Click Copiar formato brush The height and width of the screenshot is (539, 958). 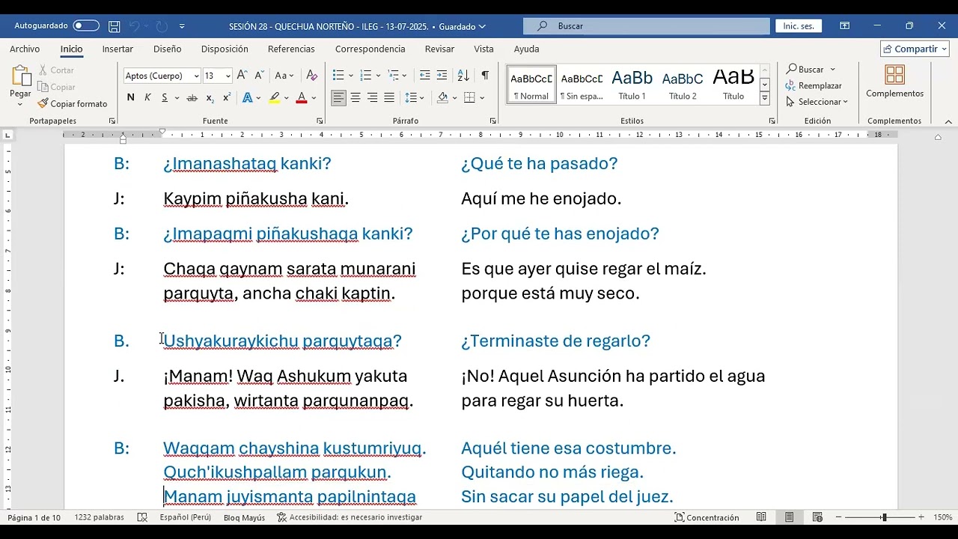[x=73, y=104]
